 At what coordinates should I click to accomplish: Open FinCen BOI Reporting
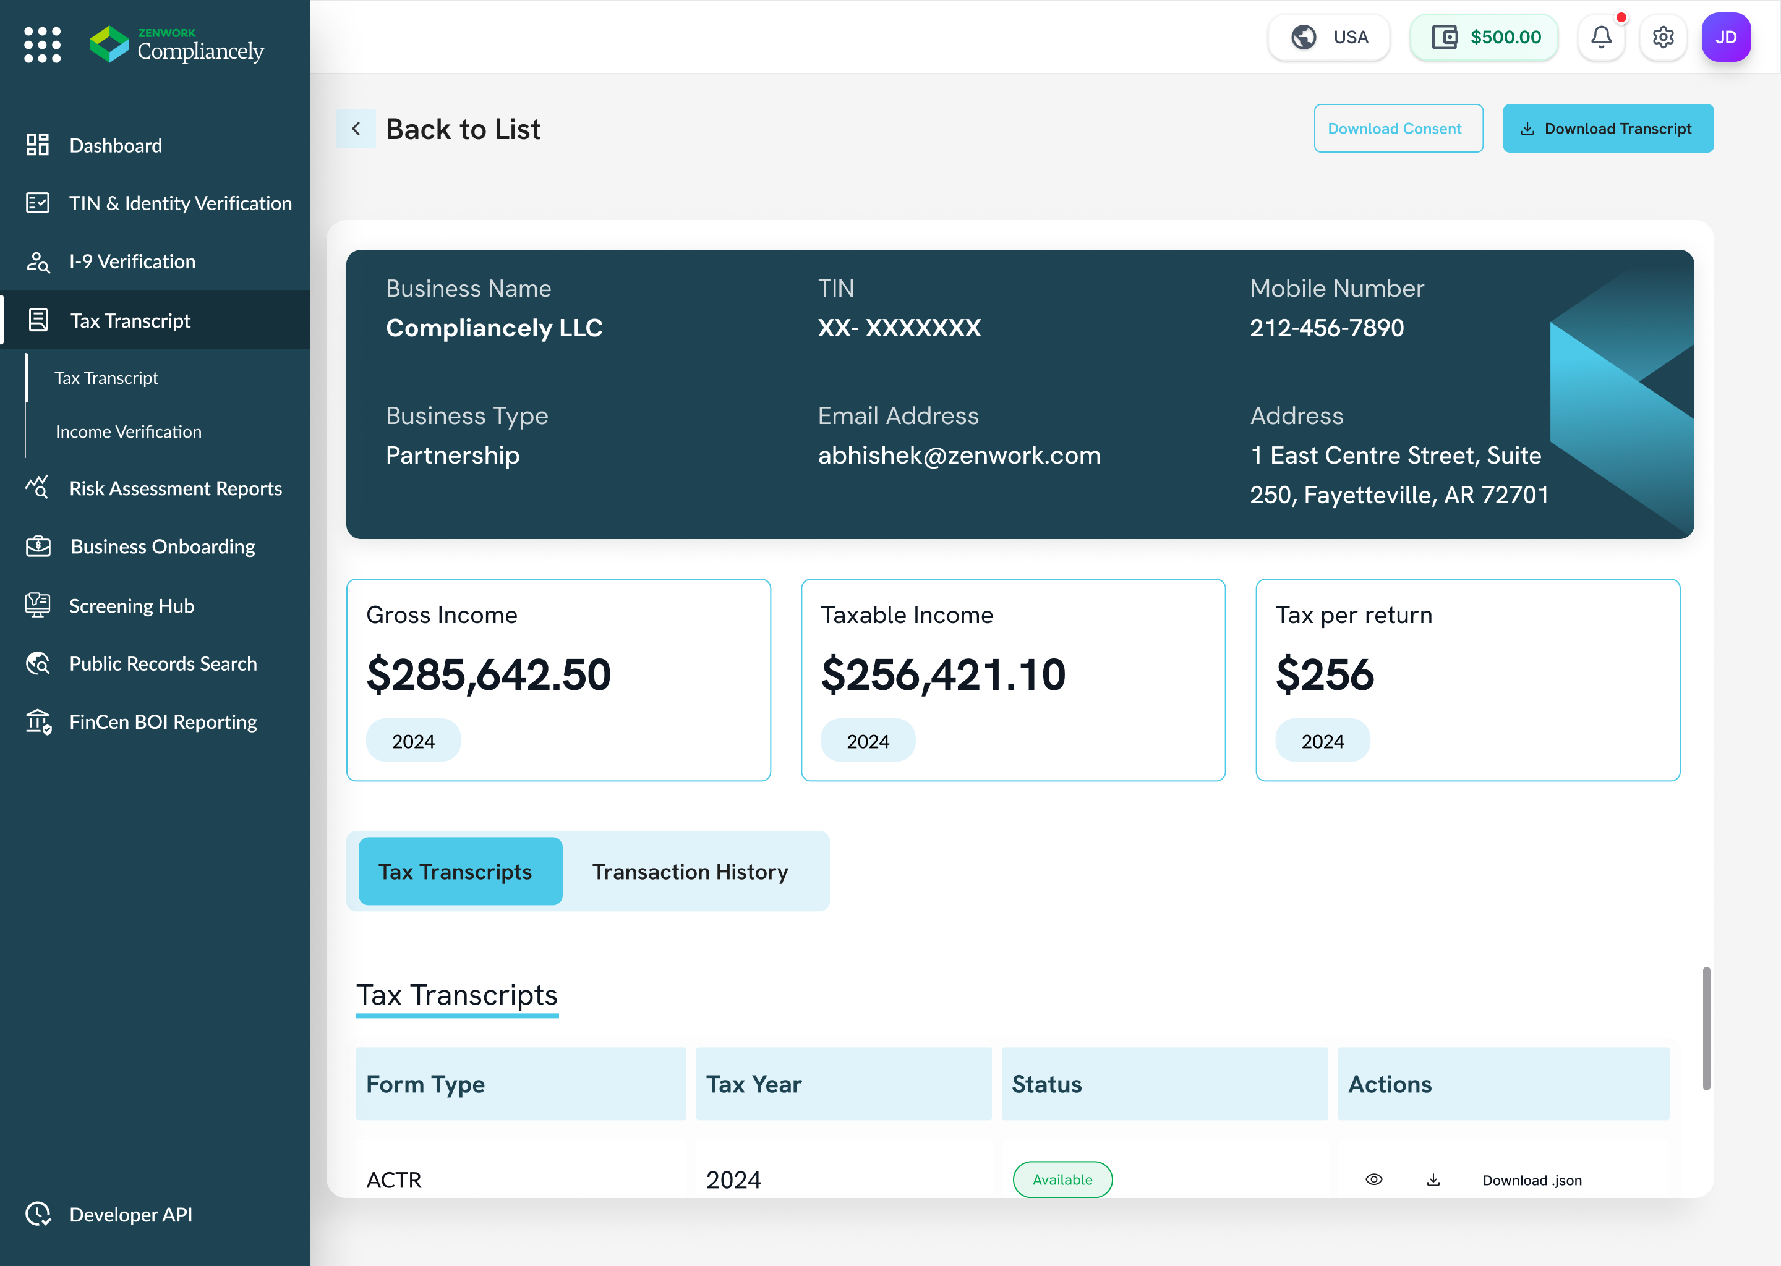pyautogui.click(x=163, y=722)
